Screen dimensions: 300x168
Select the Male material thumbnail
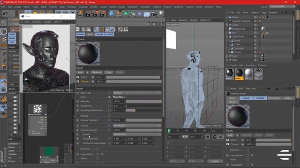pos(239,74)
